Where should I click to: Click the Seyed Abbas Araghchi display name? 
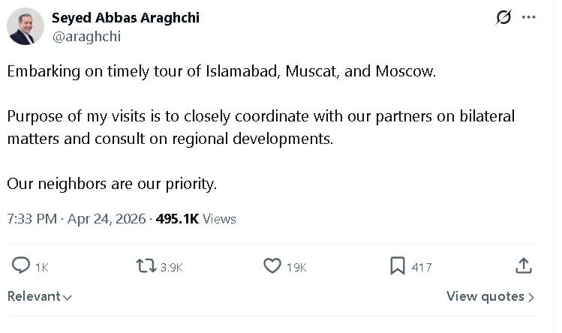[125, 17]
